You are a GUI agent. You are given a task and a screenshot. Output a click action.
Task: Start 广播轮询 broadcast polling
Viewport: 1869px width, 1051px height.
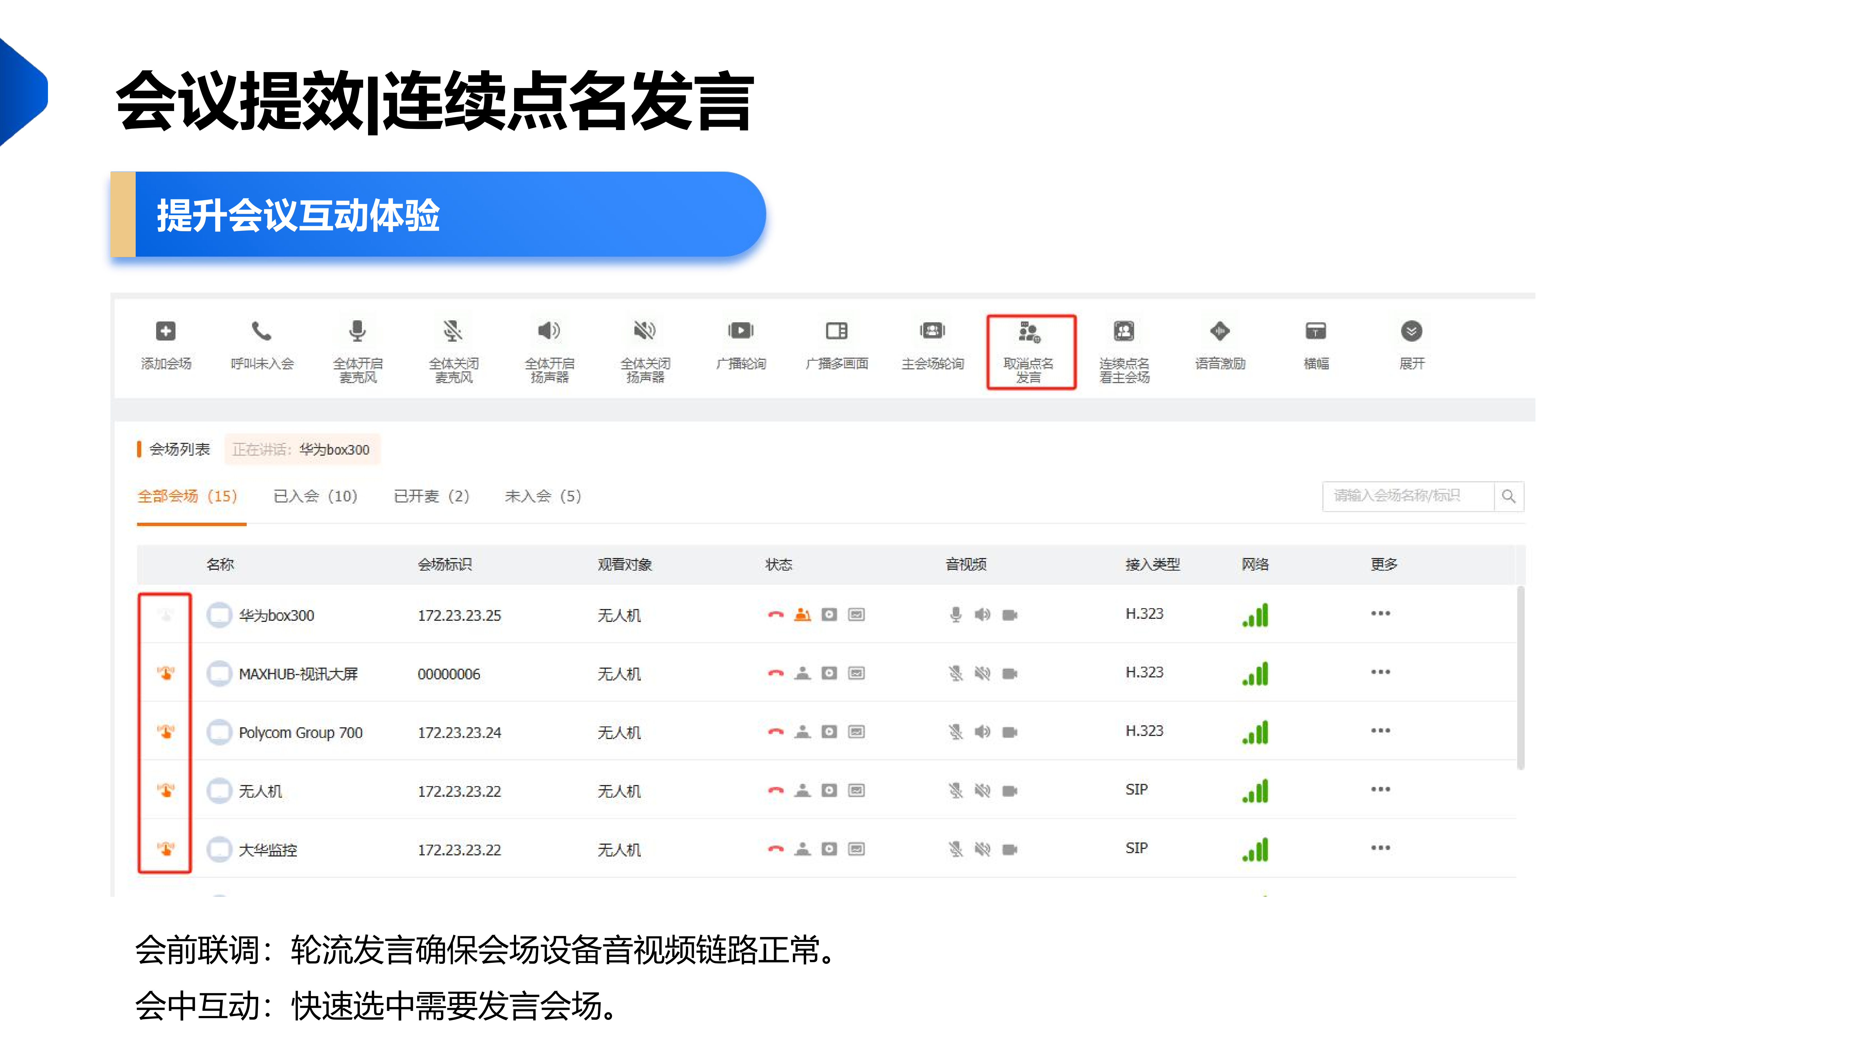click(740, 345)
